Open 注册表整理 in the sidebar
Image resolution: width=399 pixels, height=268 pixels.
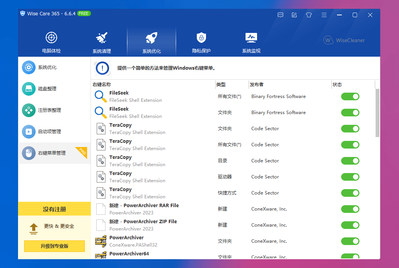pyautogui.click(x=54, y=110)
